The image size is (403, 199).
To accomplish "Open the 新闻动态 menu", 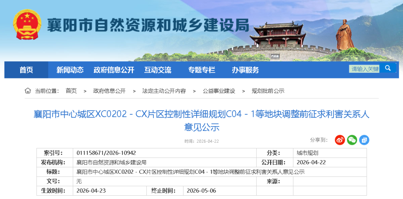I will click(70, 70).
